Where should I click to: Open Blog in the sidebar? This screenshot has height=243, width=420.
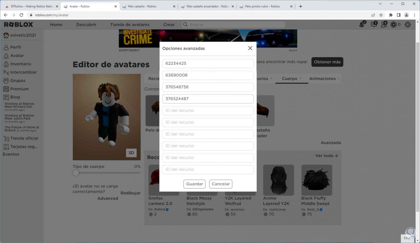[15, 97]
